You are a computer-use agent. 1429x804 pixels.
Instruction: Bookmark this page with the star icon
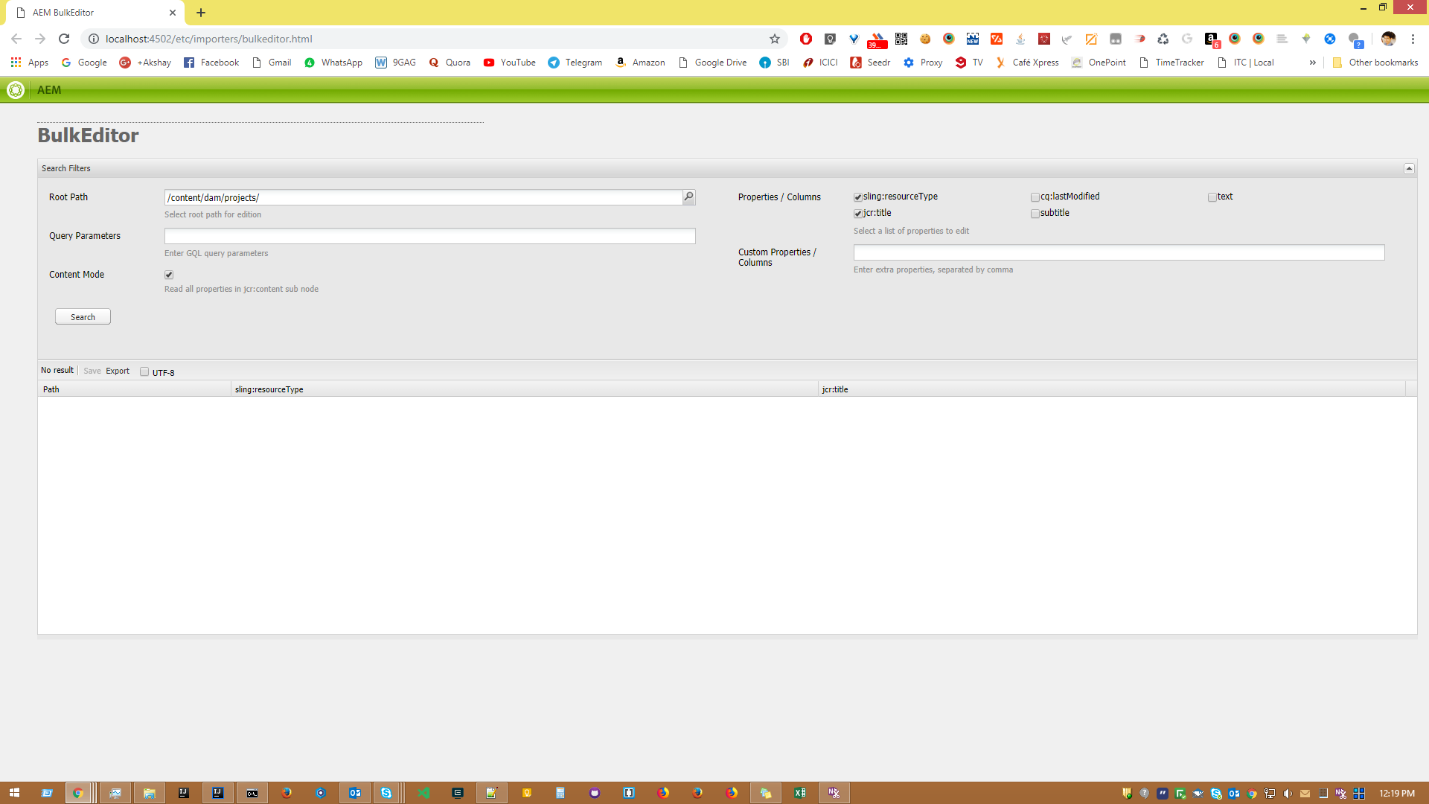[775, 39]
